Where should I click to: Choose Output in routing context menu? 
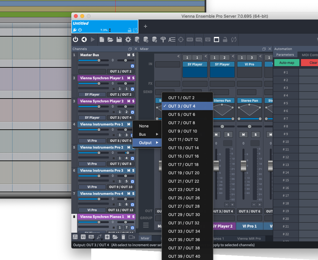(x=147, y=143)
